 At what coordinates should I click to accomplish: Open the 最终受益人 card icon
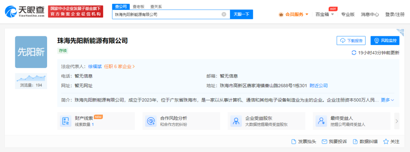point(322,121)
